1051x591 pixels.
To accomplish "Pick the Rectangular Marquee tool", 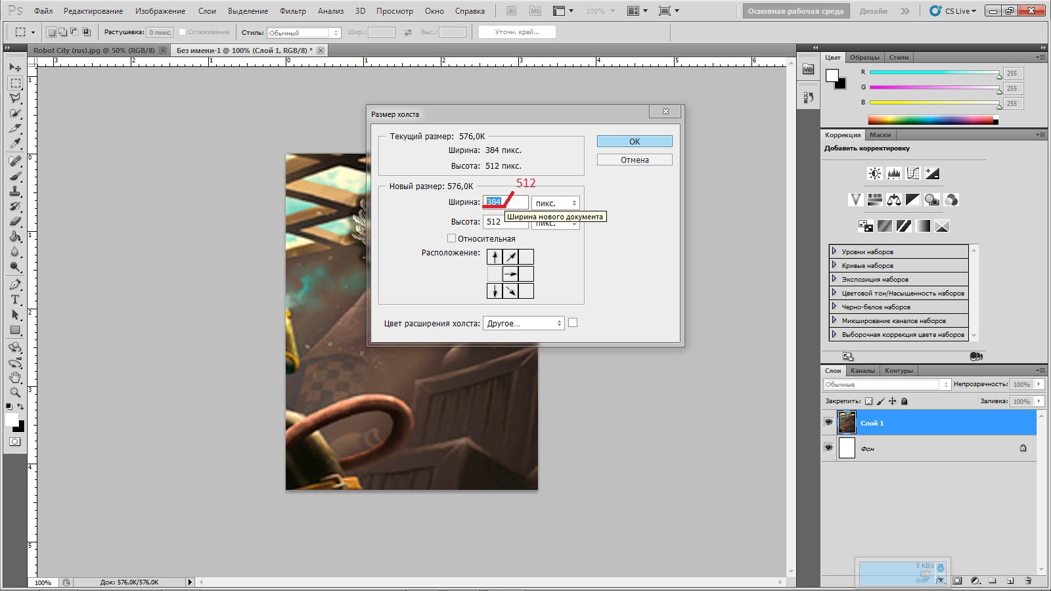I will tap(15, 83).
